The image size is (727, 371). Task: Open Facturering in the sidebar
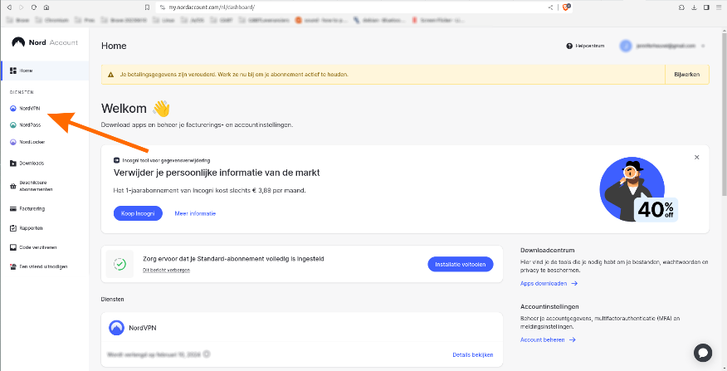[x=27, y=208]
